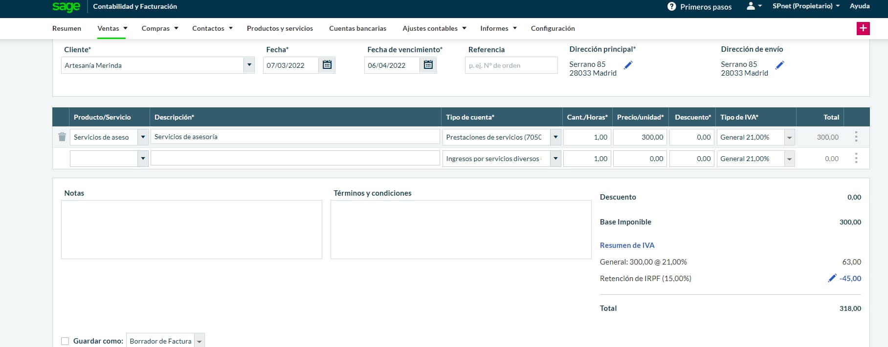Tick the Guardar como checkbox
Screen dimensions: 888x347
tap(65, 341)
